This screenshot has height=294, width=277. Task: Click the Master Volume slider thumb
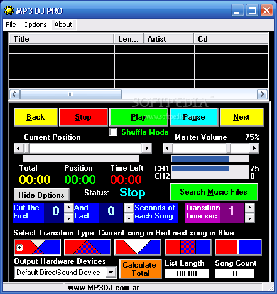(x=229, y=149)
